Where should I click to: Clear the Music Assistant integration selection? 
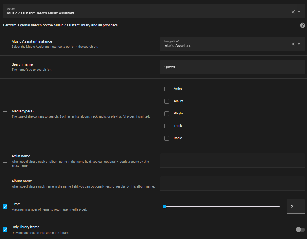293,44
